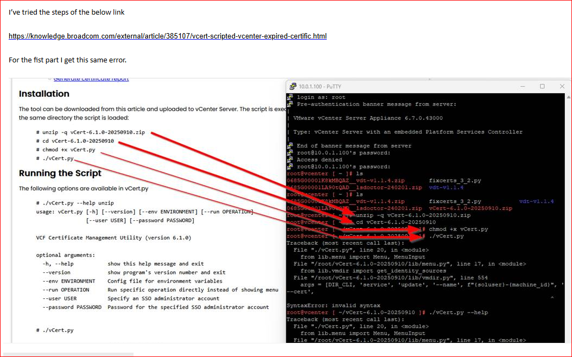Click "VMware vCenter Server Appliance 6.7.0.43000"
Viewport: 572px width, 357px height.
coord(368,118)
